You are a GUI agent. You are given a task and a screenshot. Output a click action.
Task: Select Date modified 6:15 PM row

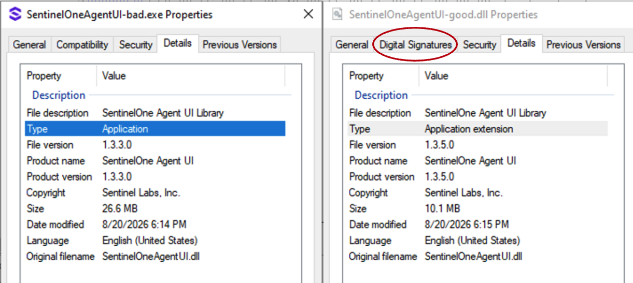pos(477,225)
